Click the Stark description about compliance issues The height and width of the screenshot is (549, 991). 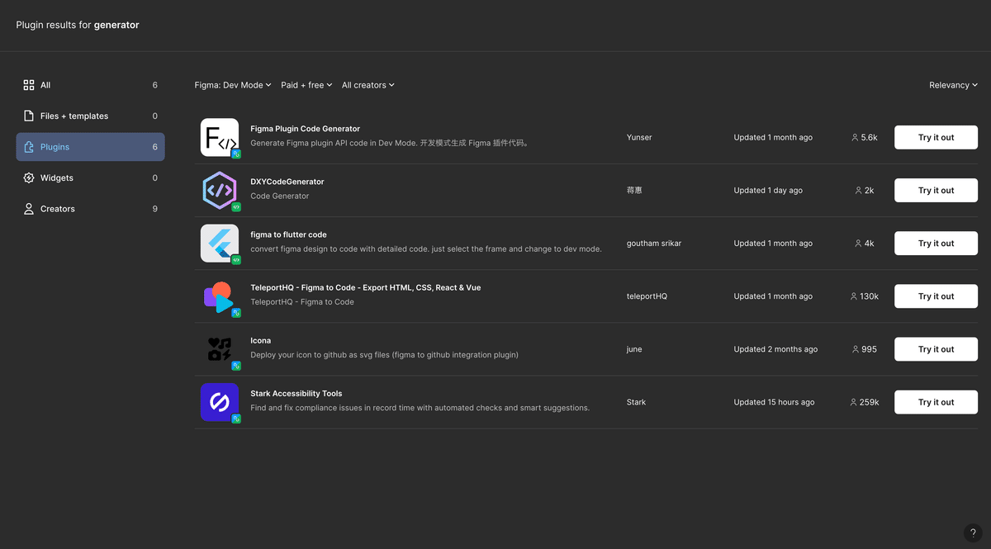[x=420, y=408]
